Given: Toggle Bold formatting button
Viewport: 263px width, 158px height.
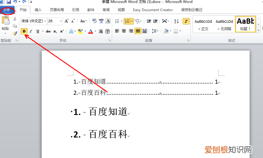Looking at the screenshot, I should click(24, 31).
